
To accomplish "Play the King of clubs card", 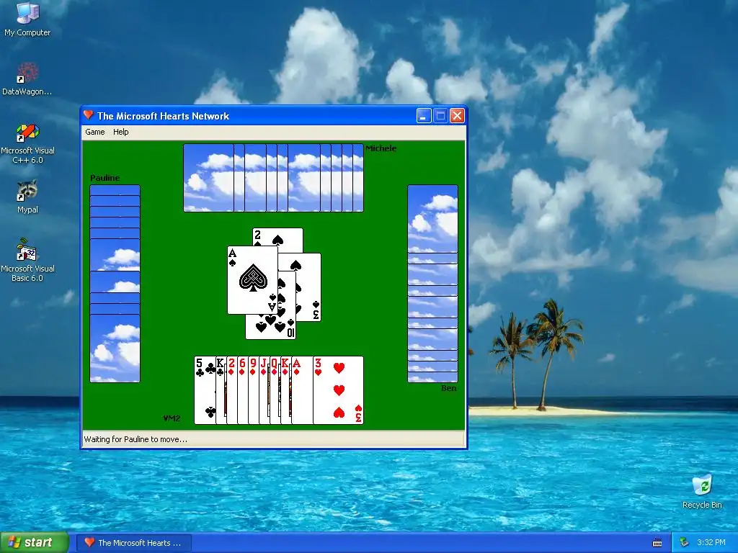I will pyautogui.click(x=221, y=390).
